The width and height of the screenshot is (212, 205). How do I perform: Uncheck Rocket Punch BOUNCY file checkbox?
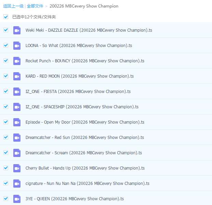(x=6, y=61)
